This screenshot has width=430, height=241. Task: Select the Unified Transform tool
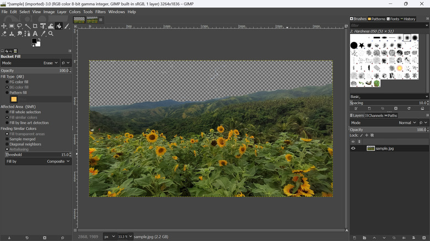(43, 26)
